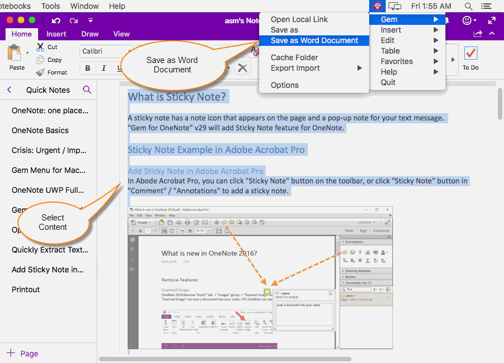The width and height of the screenshot is (504, 363).
Task: Activate the Format painter brush
Action: [x=40, y=72]
